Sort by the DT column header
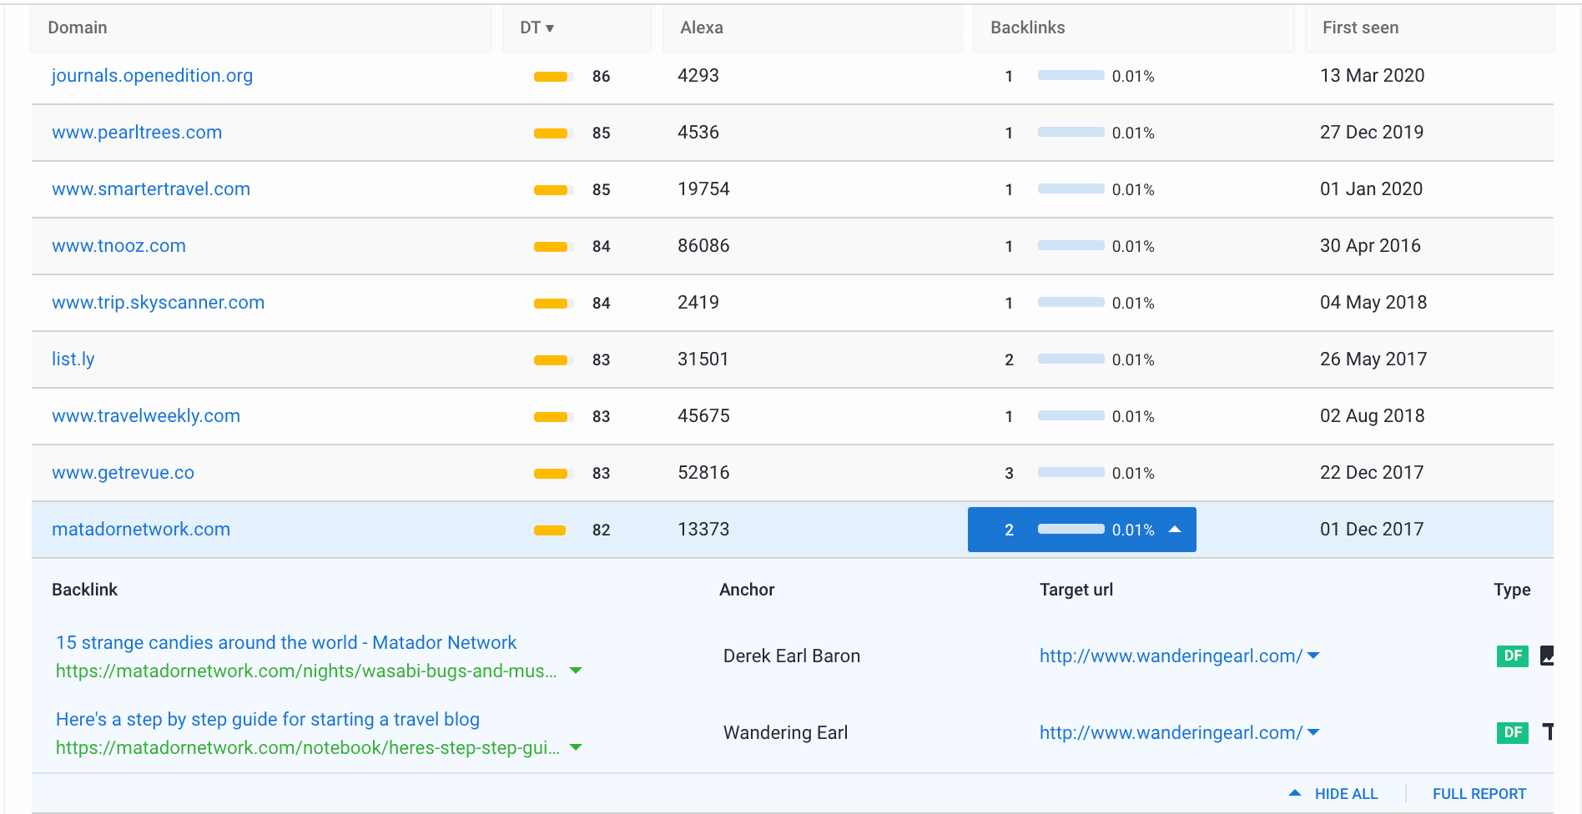1582x814 pixels. point(577,28)
